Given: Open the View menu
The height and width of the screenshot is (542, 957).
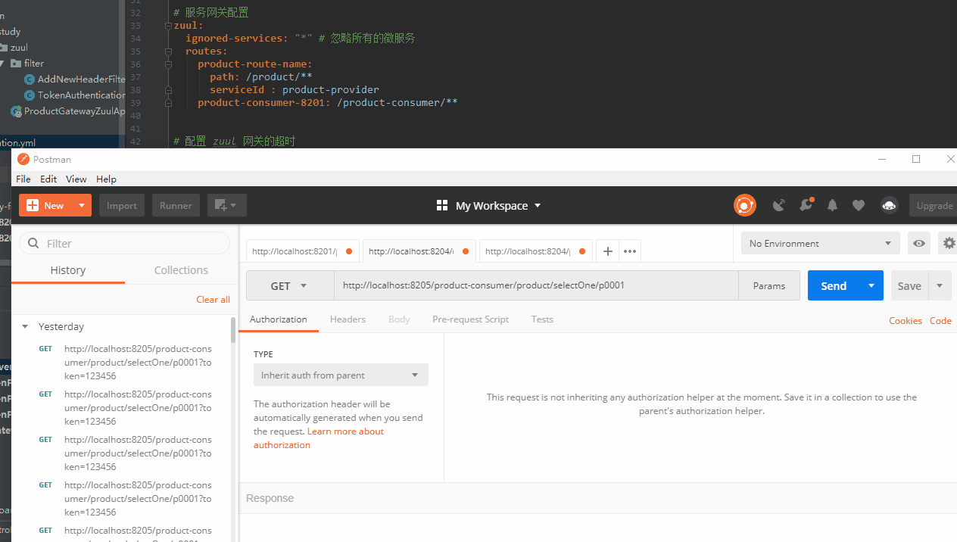Looking at the screenshot, I should pos(76,179).
